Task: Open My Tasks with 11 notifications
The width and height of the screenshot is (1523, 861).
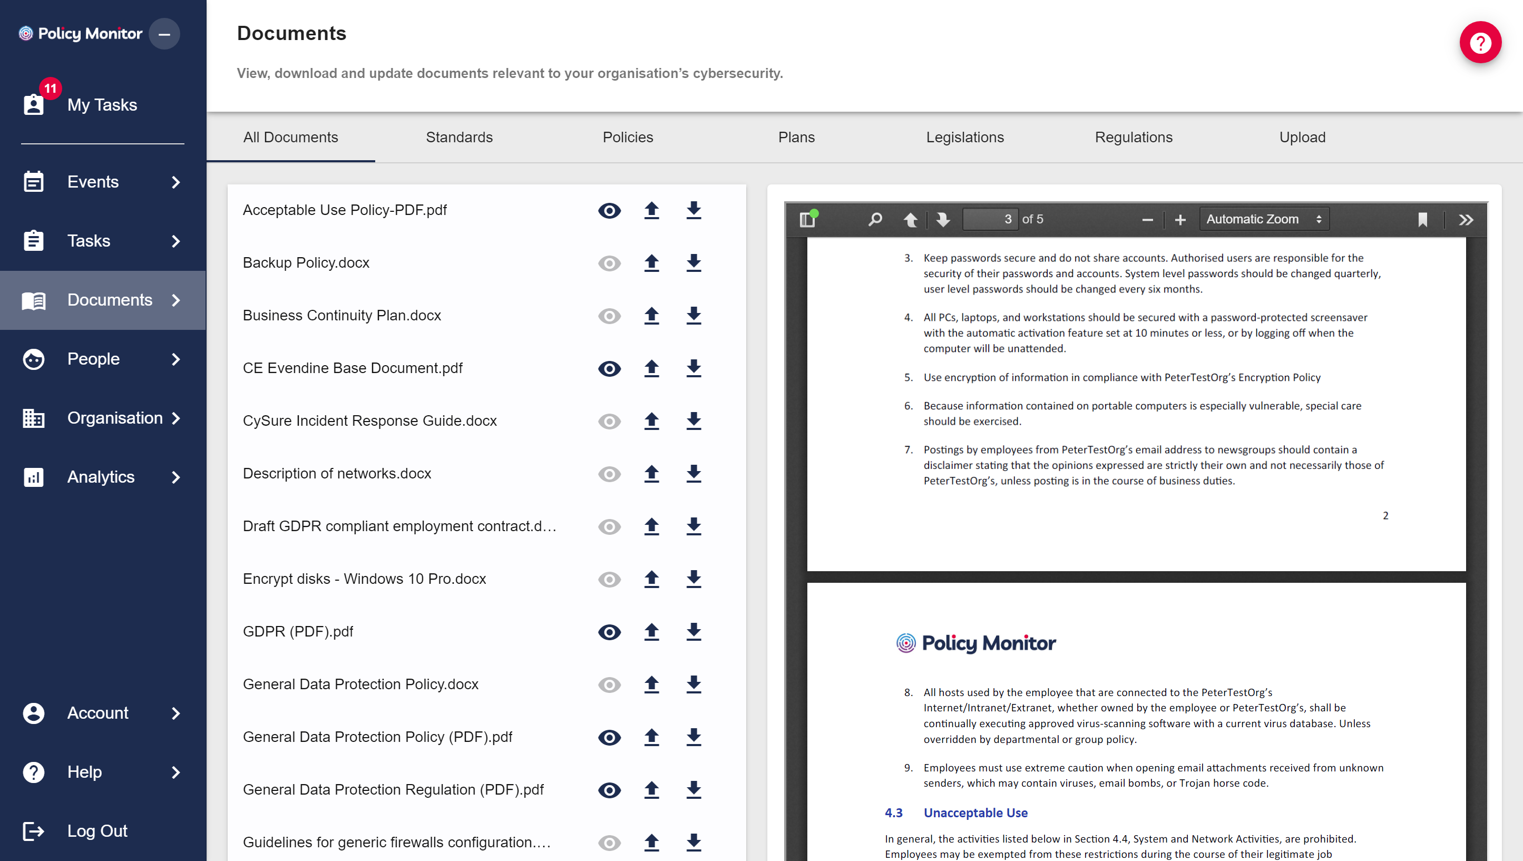Action: tap(103, 104)
